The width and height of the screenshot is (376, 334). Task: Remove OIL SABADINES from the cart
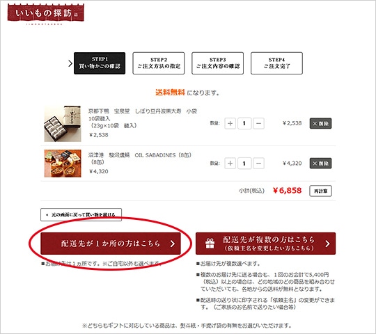pos(320,164)
